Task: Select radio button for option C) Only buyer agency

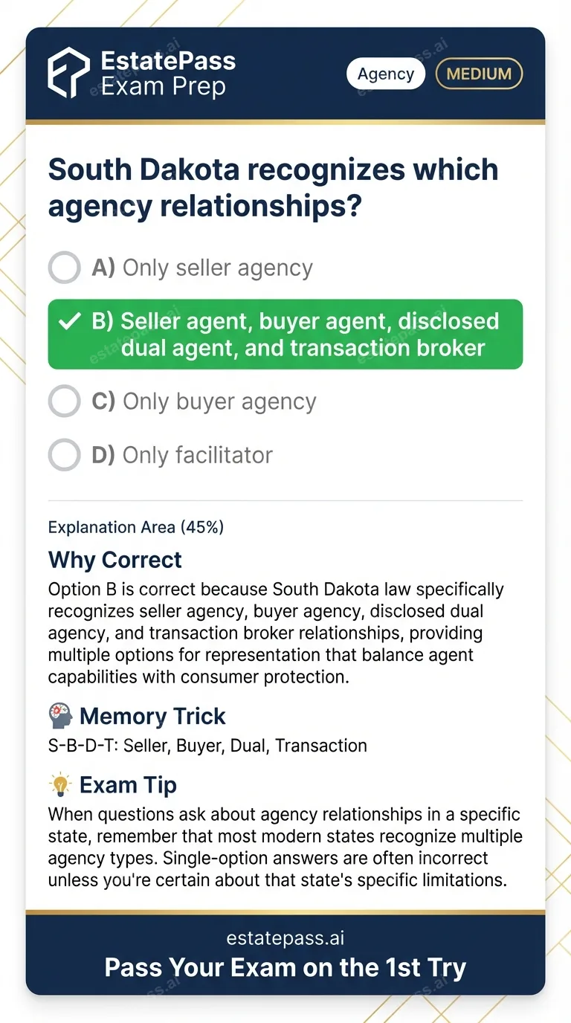Action: tap(64, 401)
